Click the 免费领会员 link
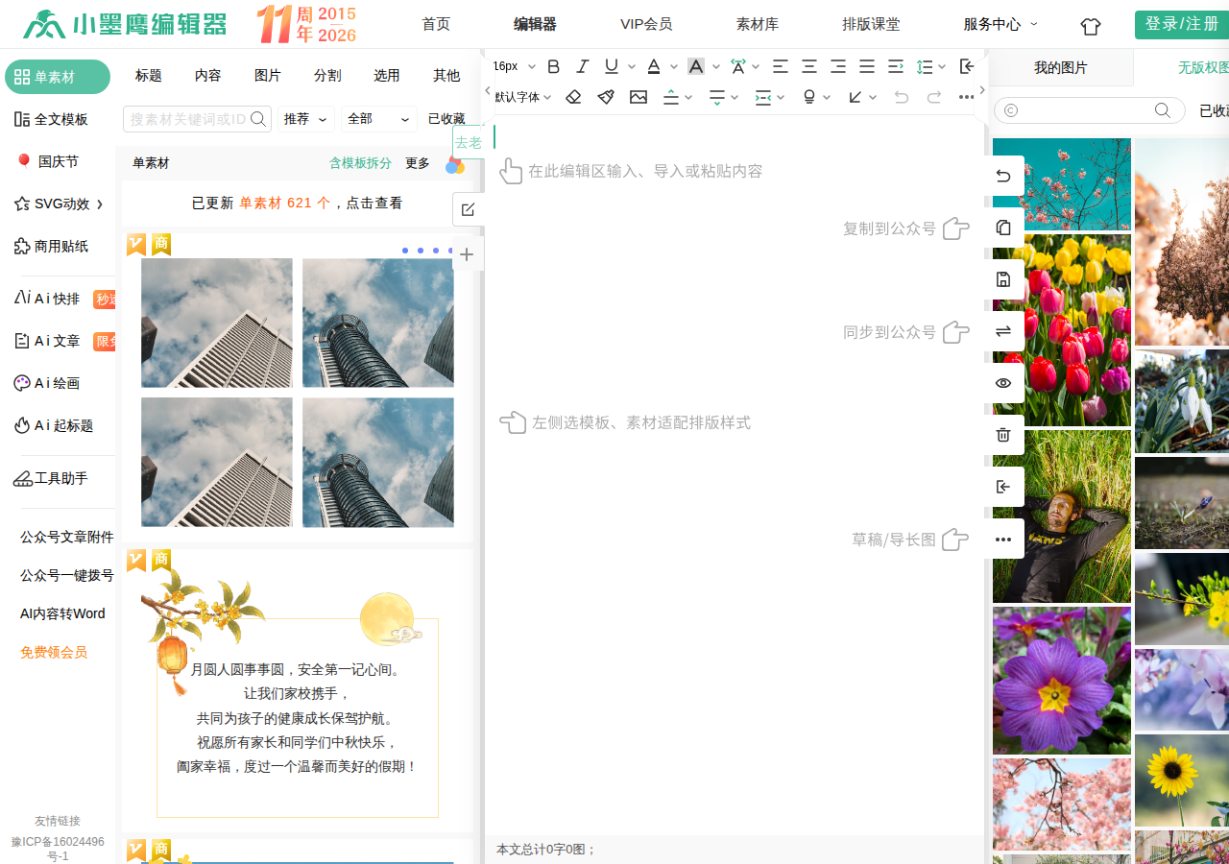 [x=54, y=652]
